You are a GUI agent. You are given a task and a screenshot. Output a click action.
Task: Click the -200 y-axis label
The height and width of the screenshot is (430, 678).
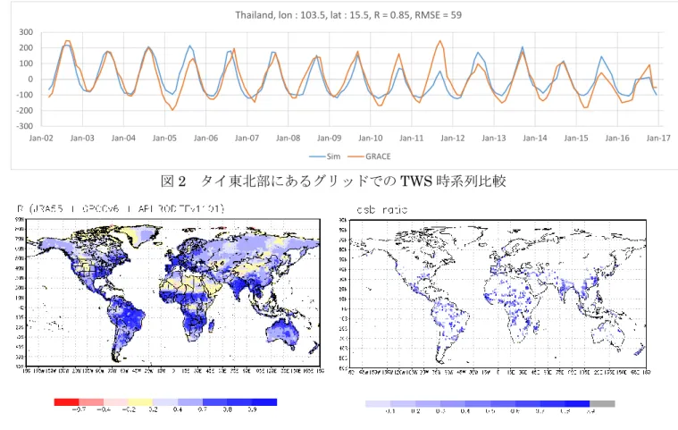25,110
